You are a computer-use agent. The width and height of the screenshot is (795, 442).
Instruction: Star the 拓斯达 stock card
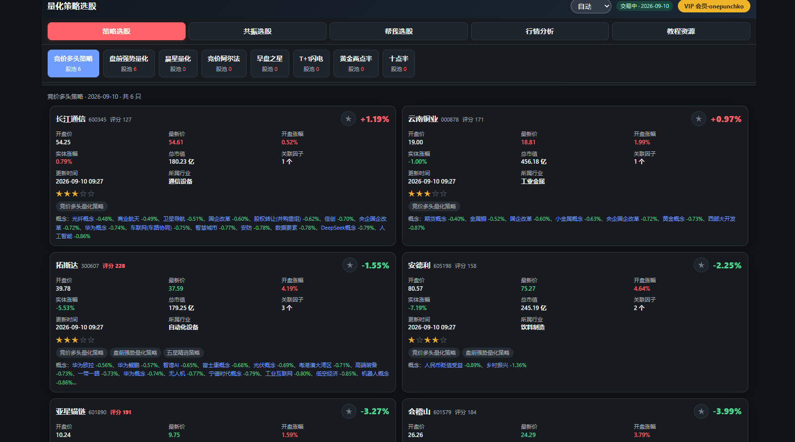(x=350, y=265)
